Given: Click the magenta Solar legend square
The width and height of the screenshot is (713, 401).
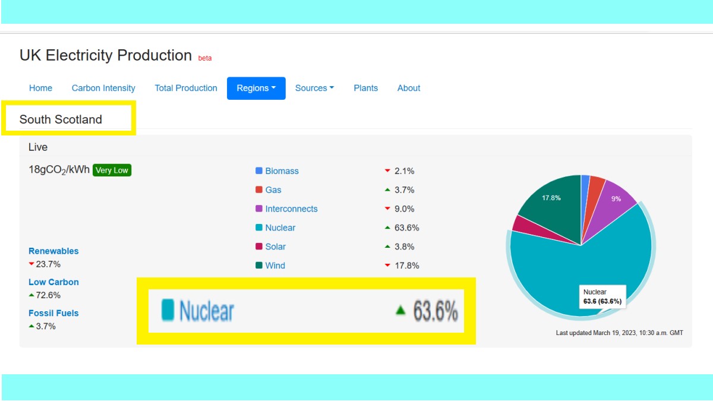Looking at the screenshot, I should (x=259, y=247).
